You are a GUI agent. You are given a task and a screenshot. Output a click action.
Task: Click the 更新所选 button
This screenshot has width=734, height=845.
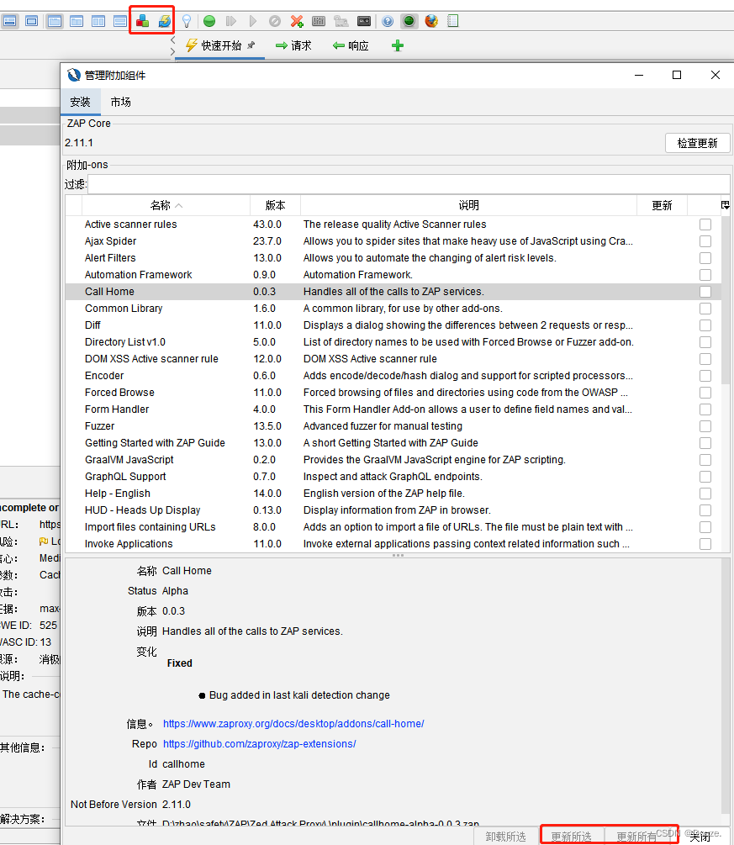[571, 837]
